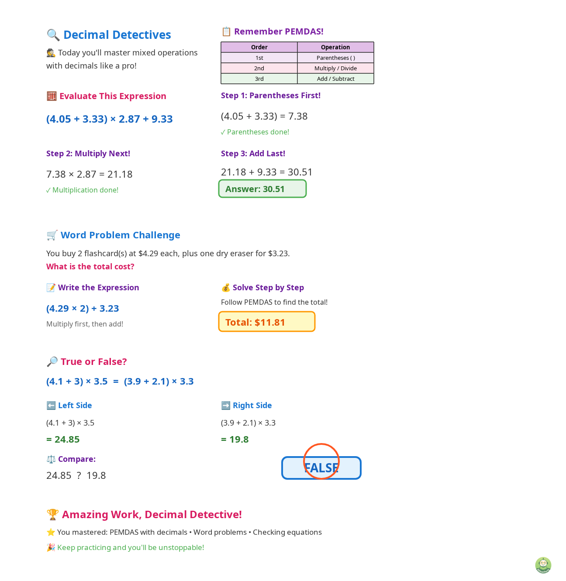Image resolution: width=566 pixels, height=581 pixels.
Task: Click the 'Answer: 30.51' green box
Action: tap(262, 189)
